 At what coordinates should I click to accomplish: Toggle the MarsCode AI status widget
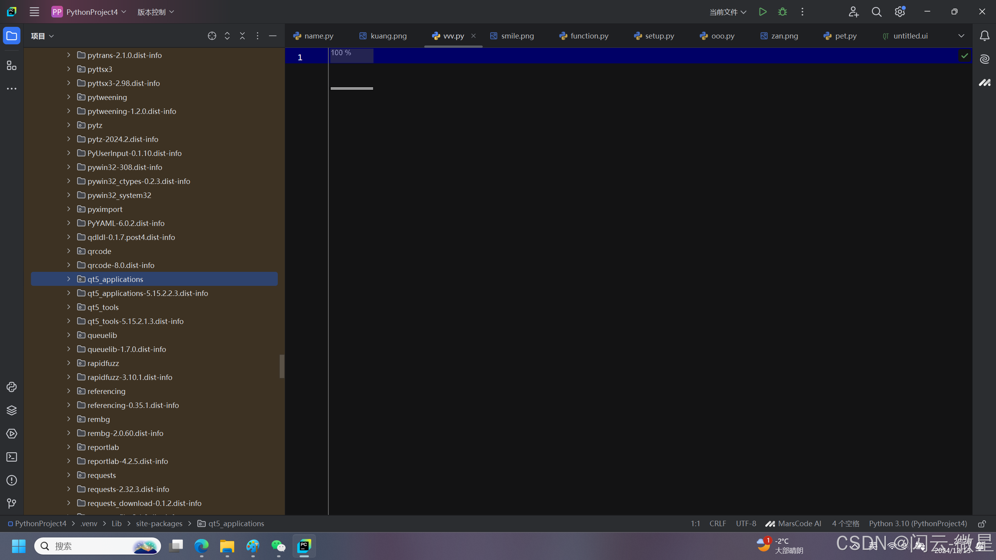tap(793, 524)
